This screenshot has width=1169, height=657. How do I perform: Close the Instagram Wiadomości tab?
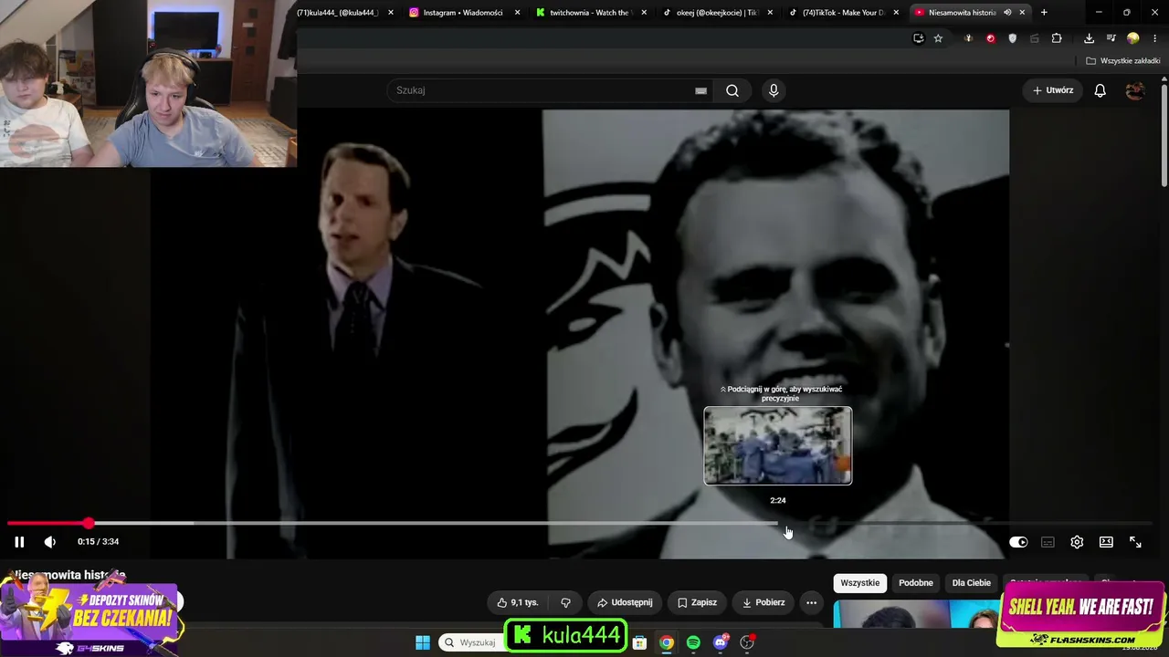pyautogui.click(x=518, y=13)
